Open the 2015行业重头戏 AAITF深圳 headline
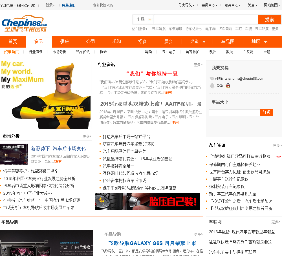 click(x=151, y=104)
